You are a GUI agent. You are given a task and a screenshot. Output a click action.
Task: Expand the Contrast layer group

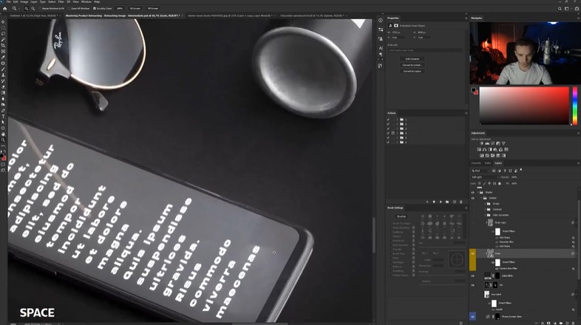click(485, 209)
